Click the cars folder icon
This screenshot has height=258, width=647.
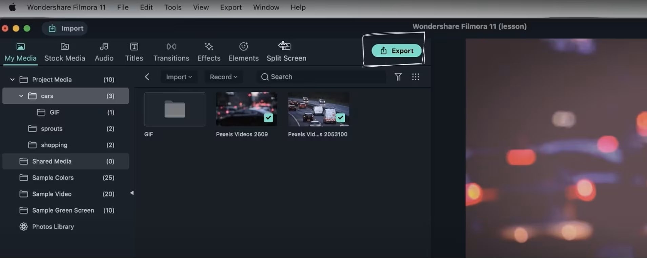pos(32,96)
